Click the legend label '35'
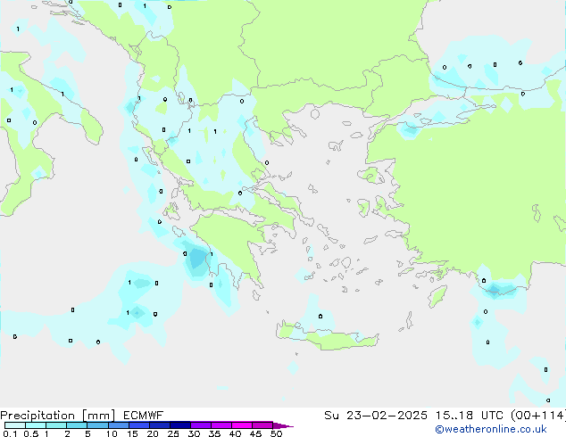Viewport: 566px width, 437px height. [x=214, y=433]
